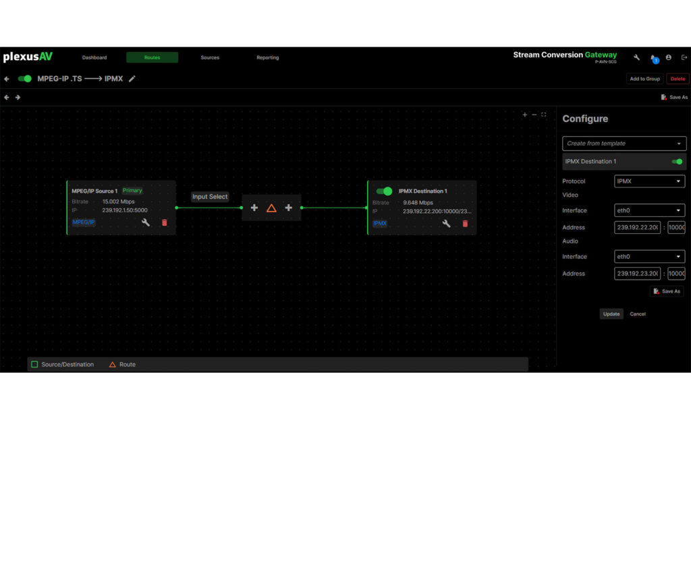Screen dimensions: 691x575
Task: Open the user account icon
Action: point(669,57)
